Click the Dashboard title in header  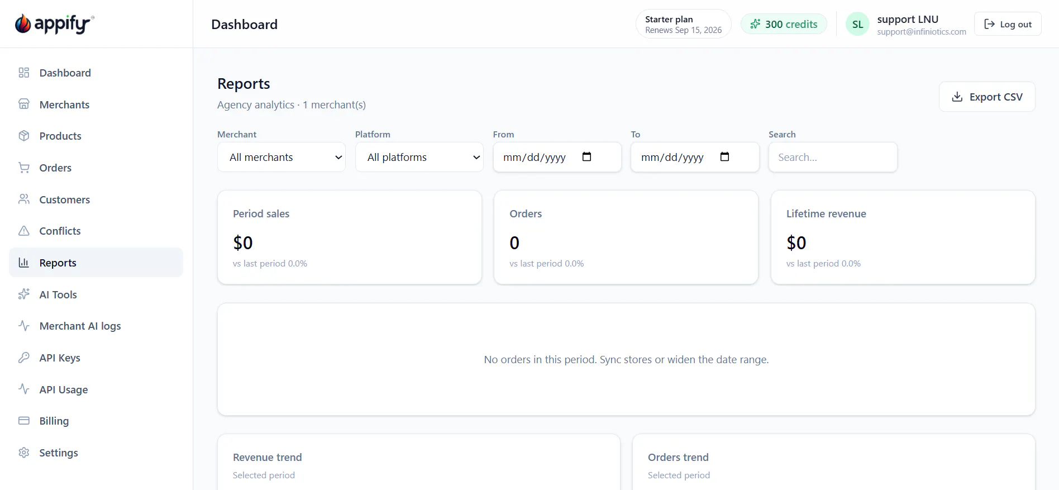(x=244, y=25)
